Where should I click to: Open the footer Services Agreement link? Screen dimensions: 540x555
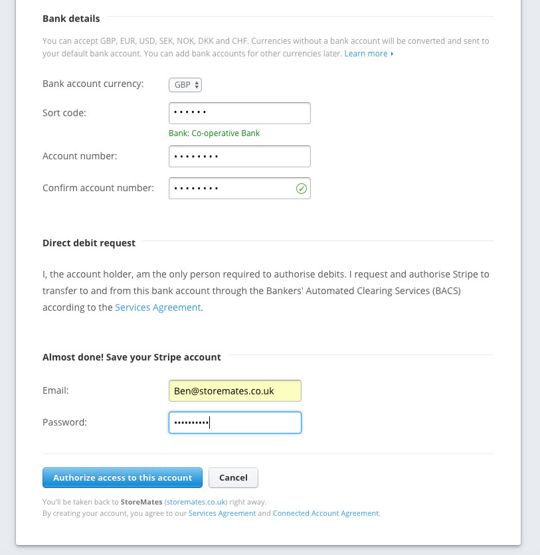click(222, 513)
